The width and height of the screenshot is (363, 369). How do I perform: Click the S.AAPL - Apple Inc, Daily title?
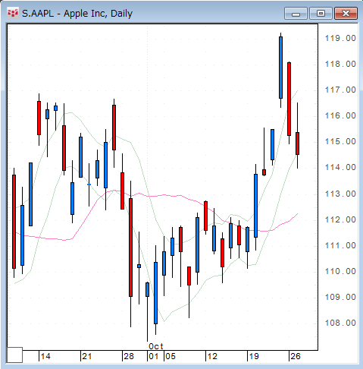77,14
